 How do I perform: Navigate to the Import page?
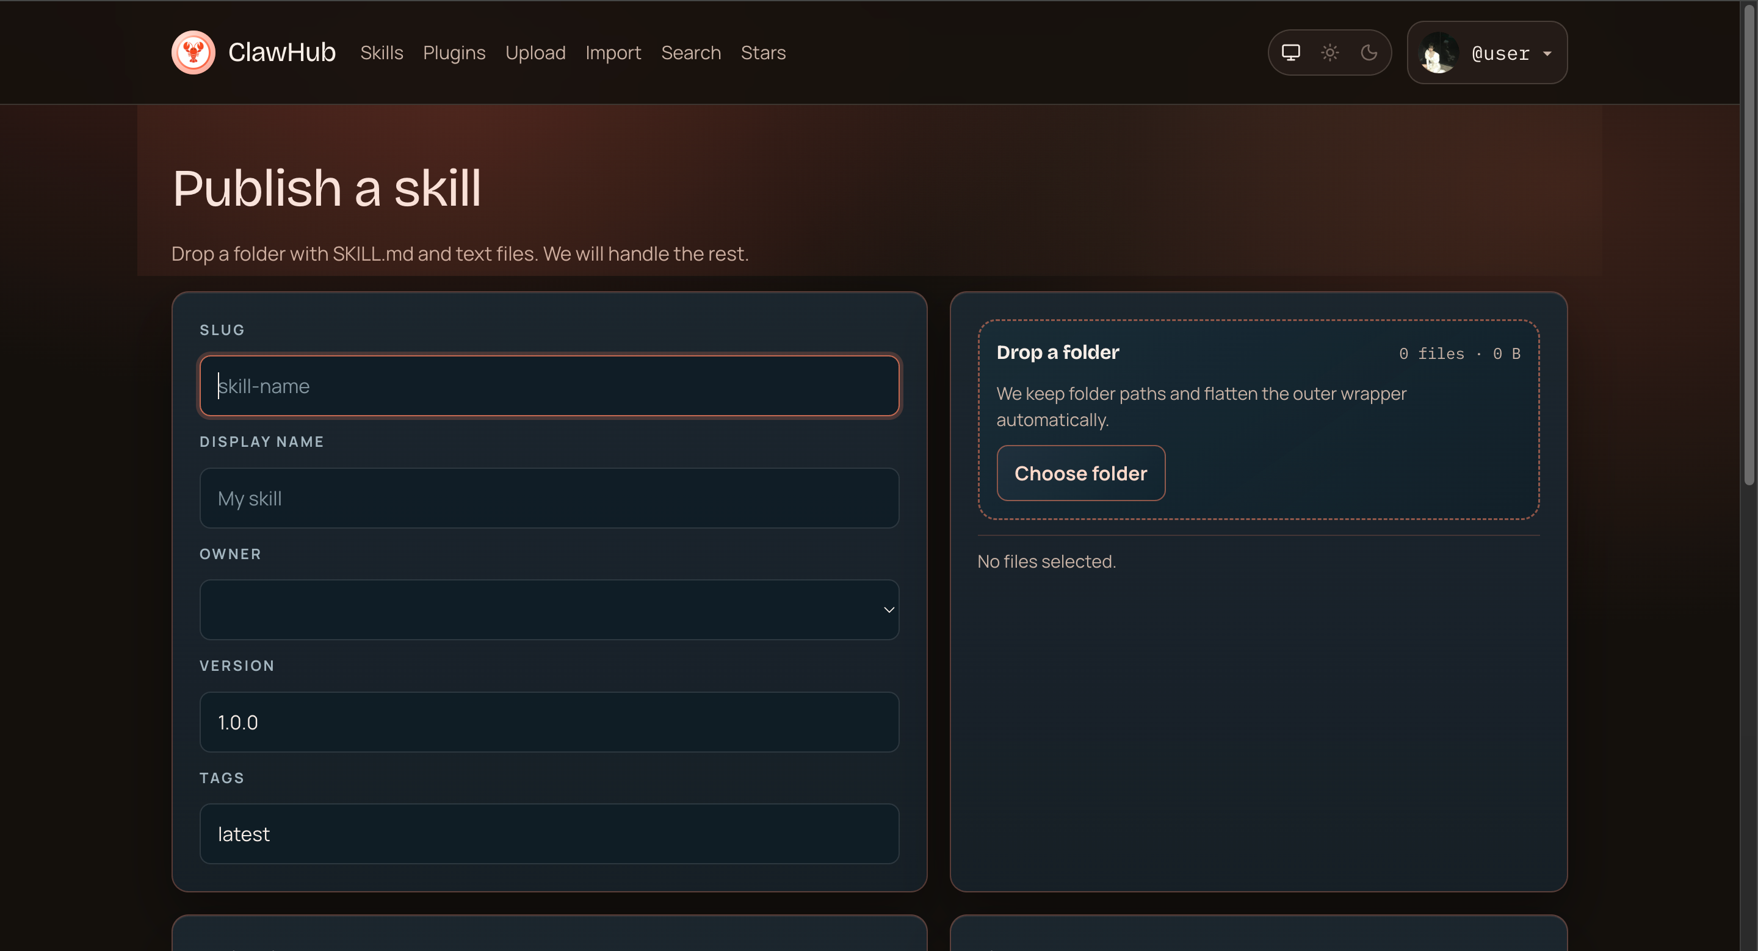click(613, 52)
